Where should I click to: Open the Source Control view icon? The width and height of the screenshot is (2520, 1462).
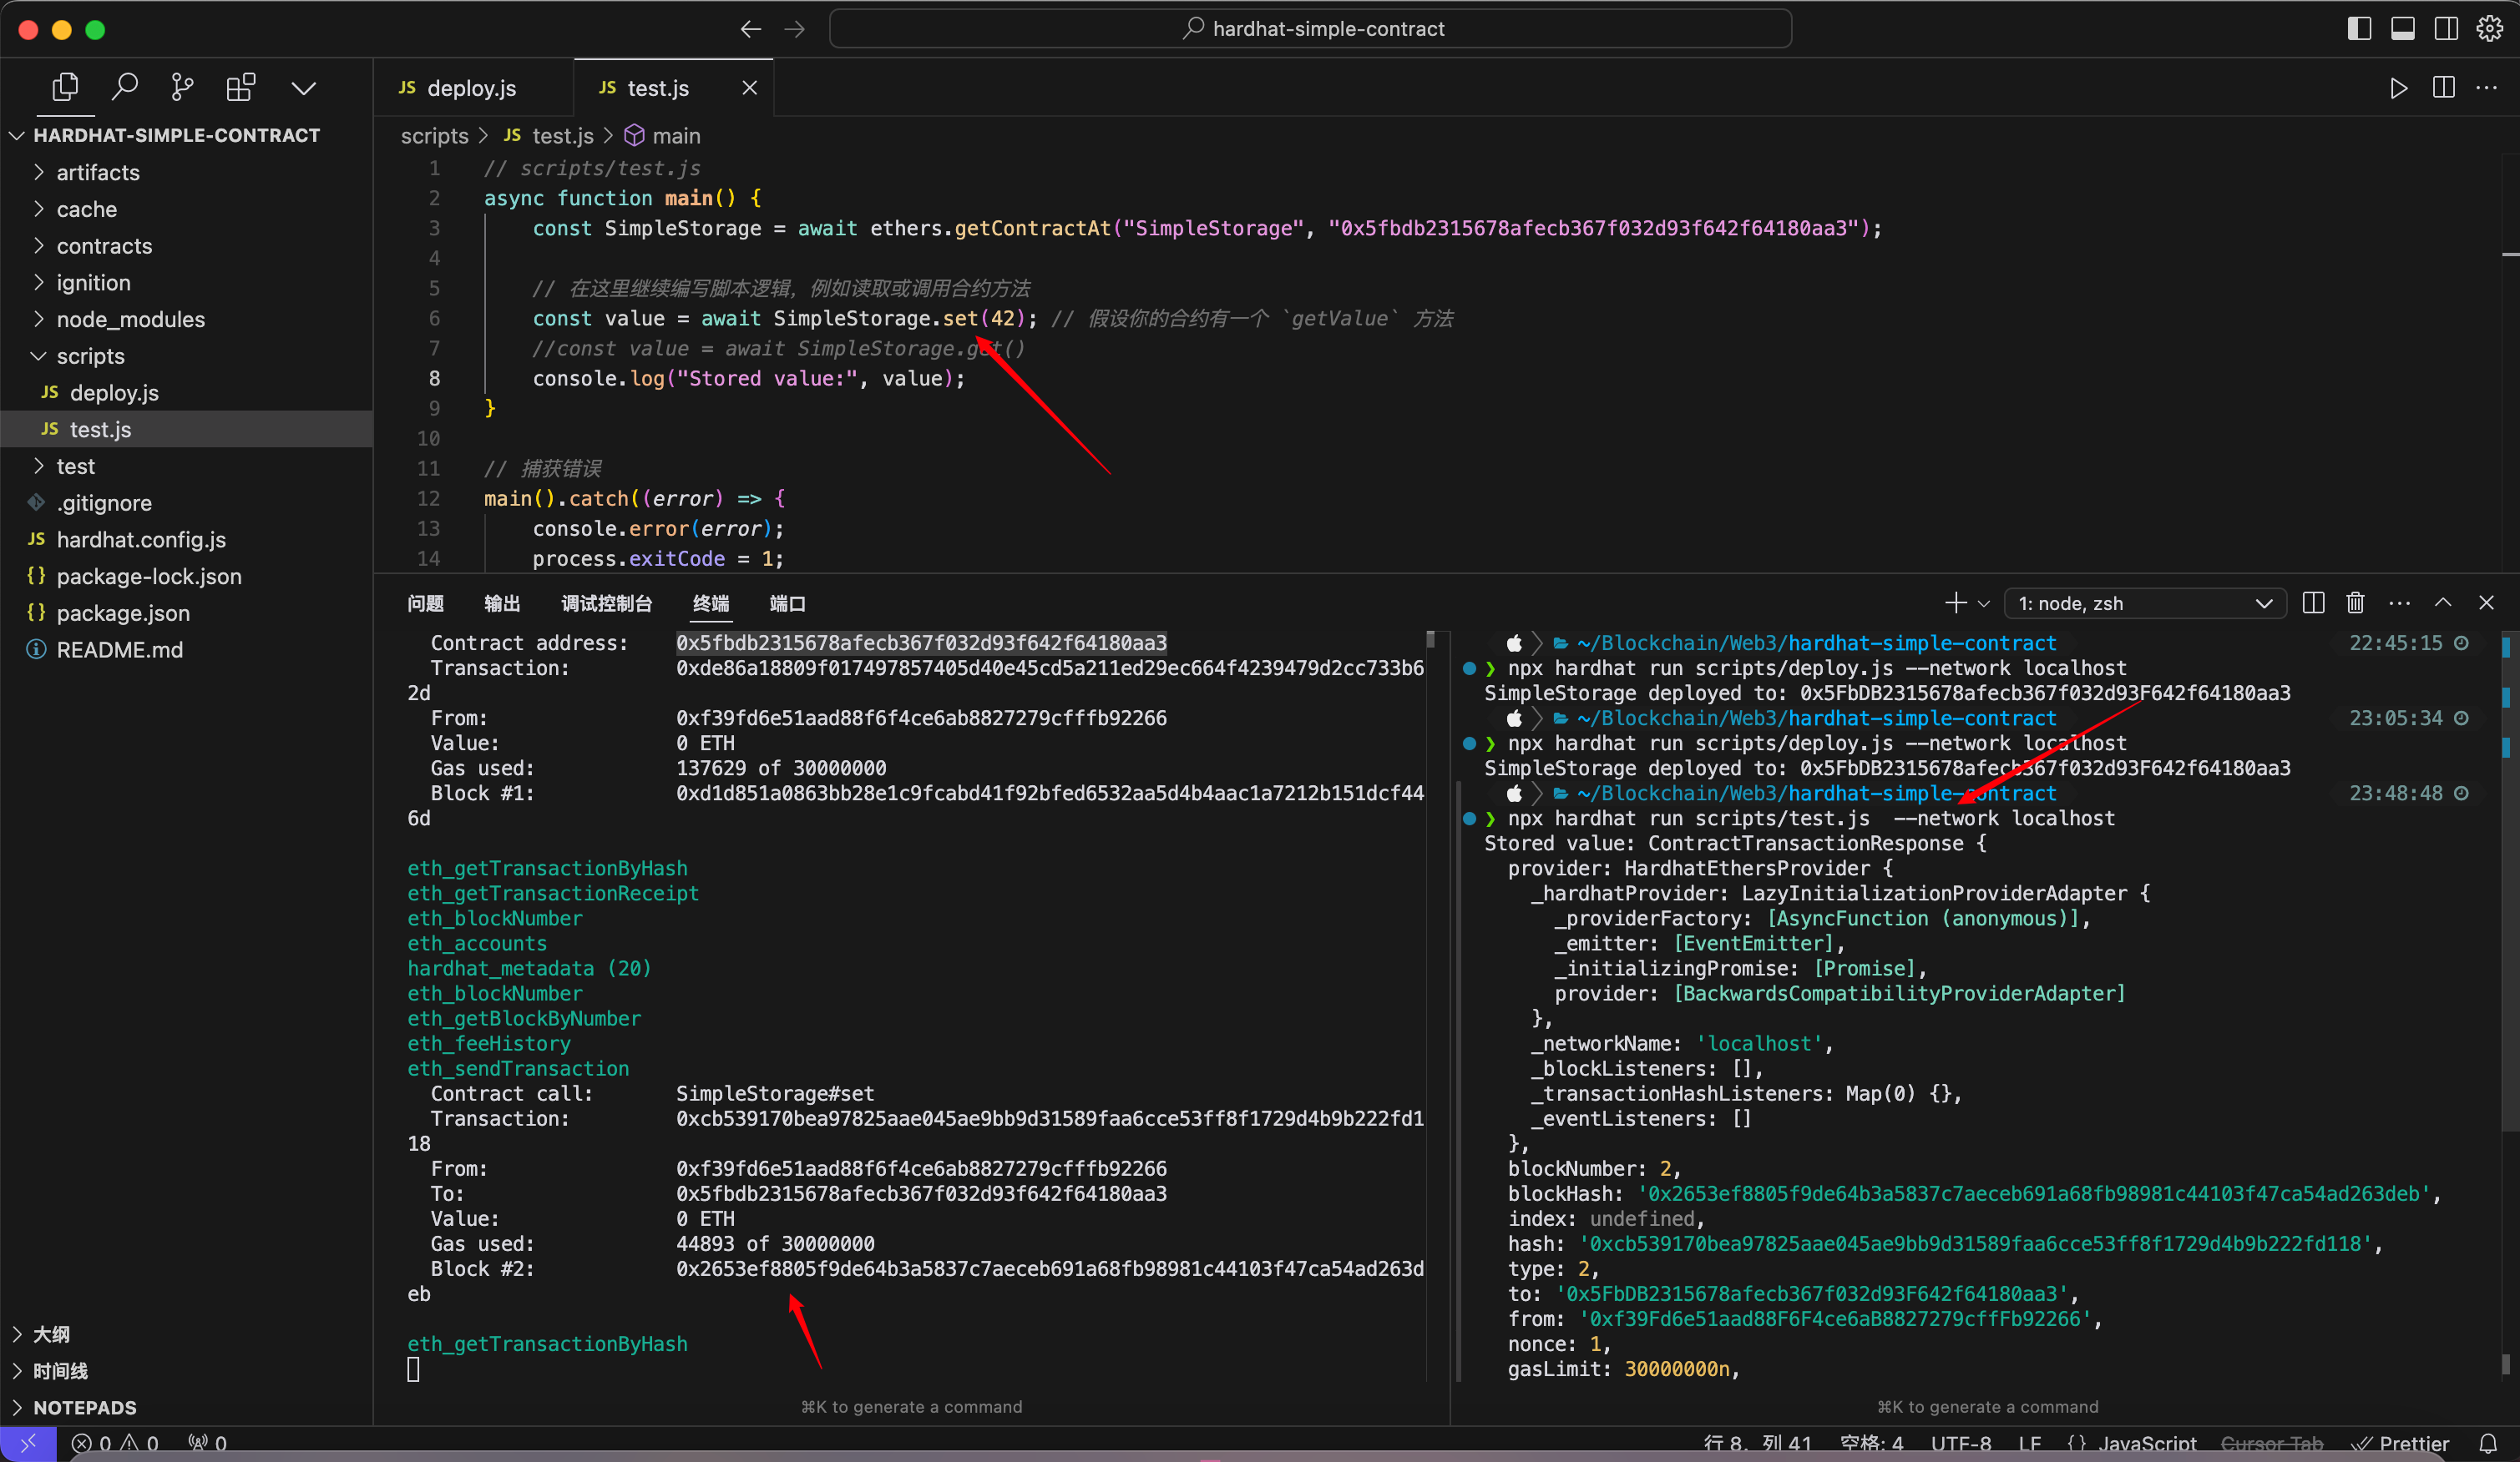click(182, 88)
